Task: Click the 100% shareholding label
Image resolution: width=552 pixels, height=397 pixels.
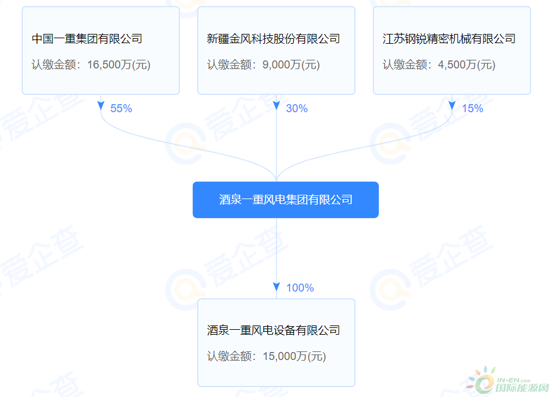Action: pos(300,288)
